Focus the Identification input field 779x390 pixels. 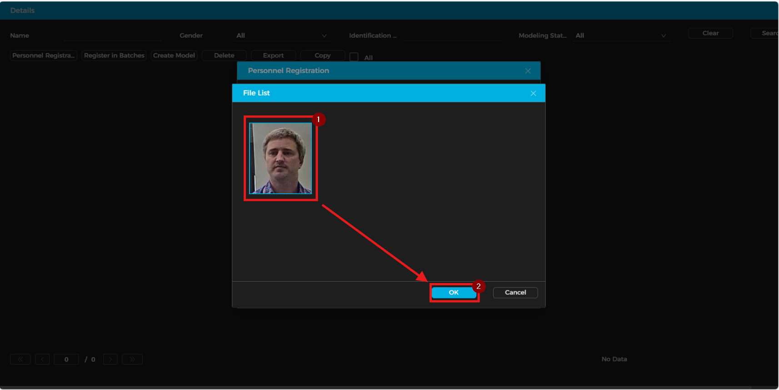pyautogui.click(x=452, y=36)
